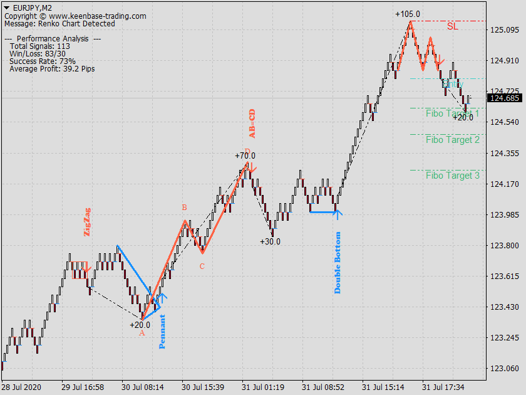Click the red arrow below the +70.0 label
The height and width of the screenshot is (395, 526).
point(250,166)
